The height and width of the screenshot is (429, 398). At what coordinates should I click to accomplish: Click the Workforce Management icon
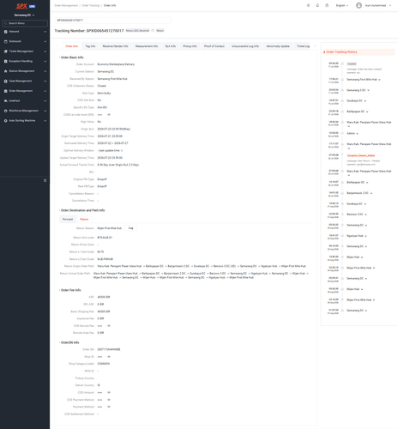5,111
